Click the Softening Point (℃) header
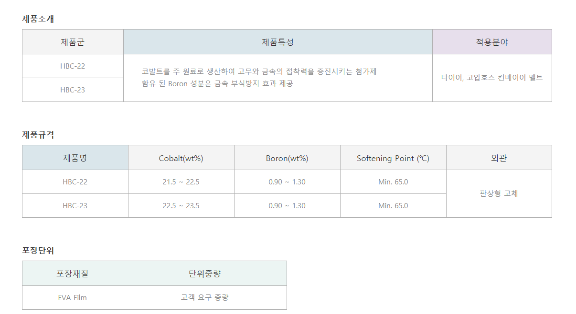Image resolution: width=576 pixels, height=314 pixels. coord(393,158)
